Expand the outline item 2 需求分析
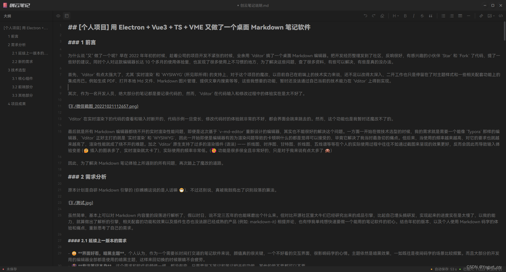The width and height of the screenshot is (506, 272). pyautogui.click(x=17, y=45)
